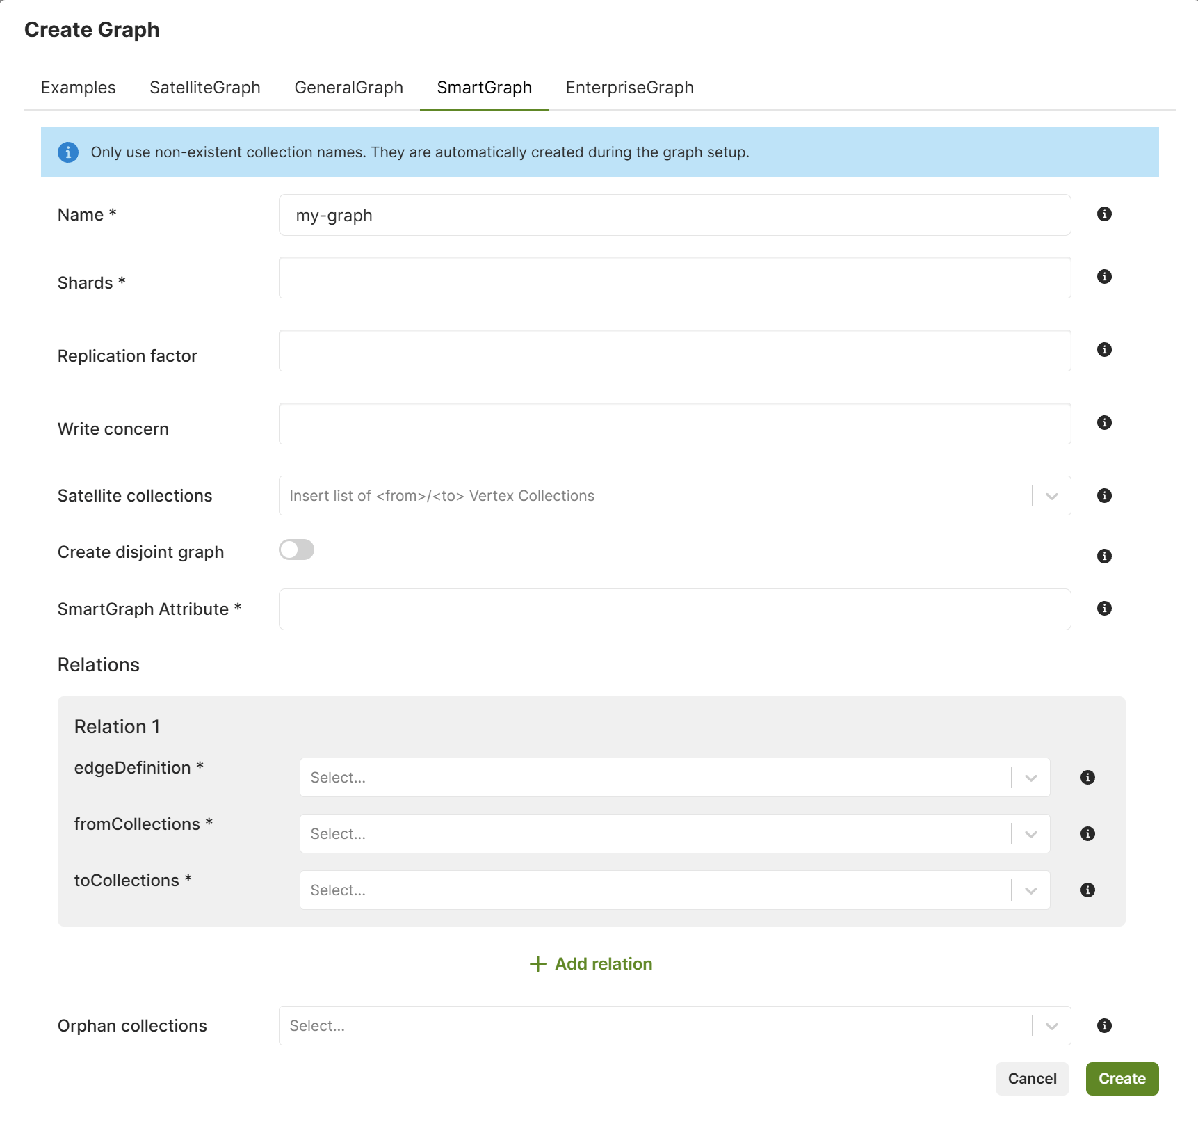Click the info icon beside Replication factor
Screen dimensions: 1198x1138
1104,350
